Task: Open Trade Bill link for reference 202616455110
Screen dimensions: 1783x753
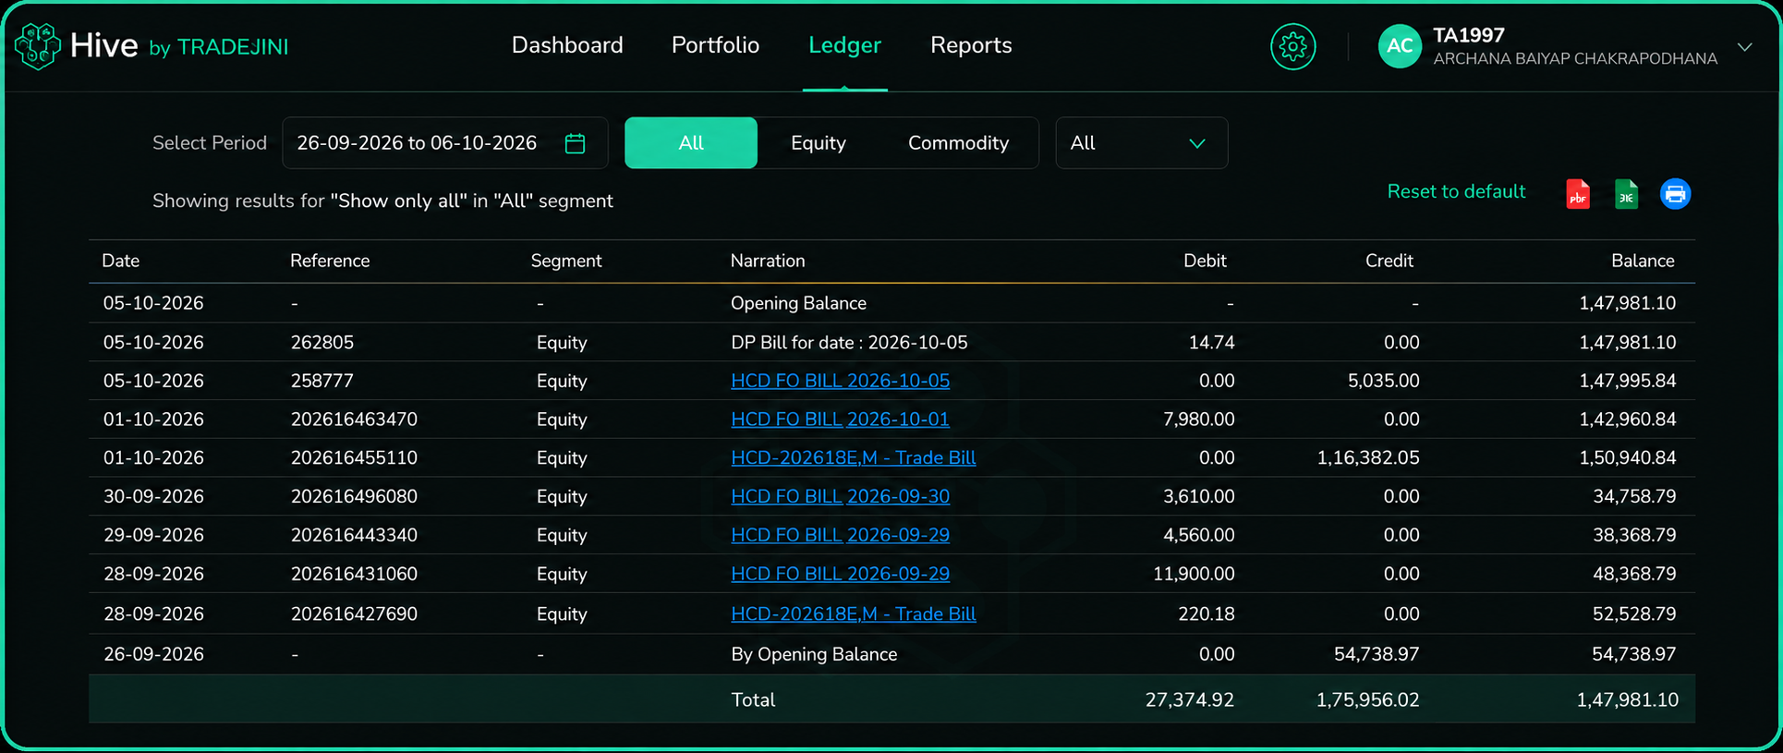Action: 853,458
